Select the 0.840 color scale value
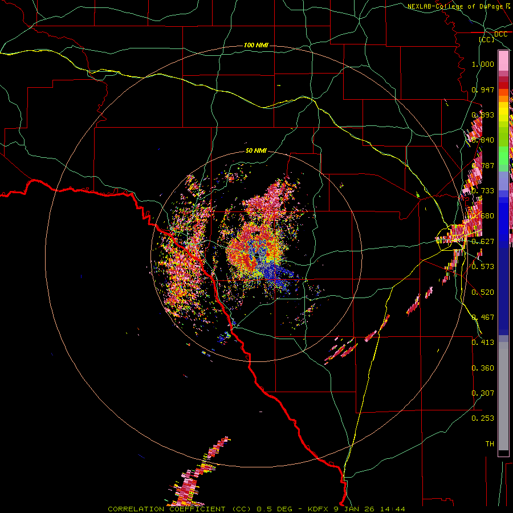 [x=483, y=140]
